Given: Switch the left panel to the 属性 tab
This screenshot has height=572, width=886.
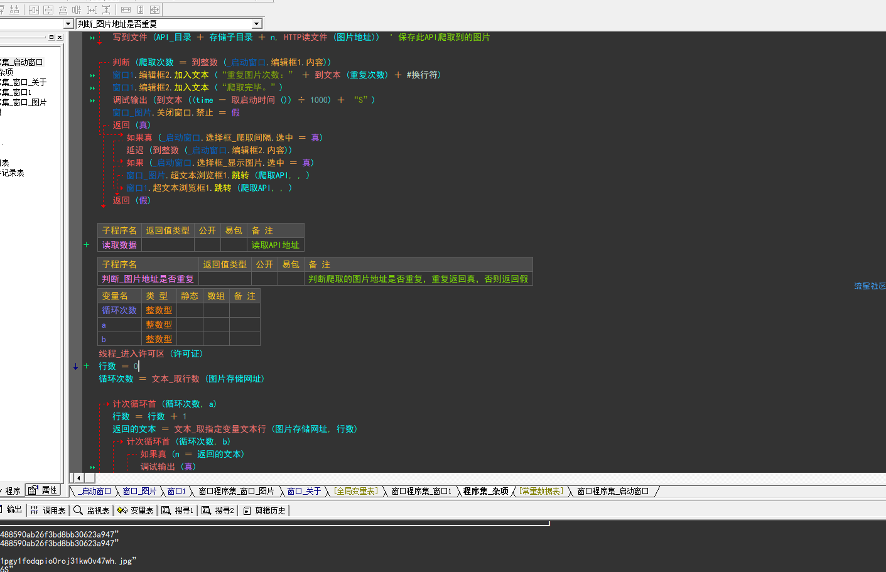Looking at the screenshot, I should pyautogui.click(x=43, y=490).
